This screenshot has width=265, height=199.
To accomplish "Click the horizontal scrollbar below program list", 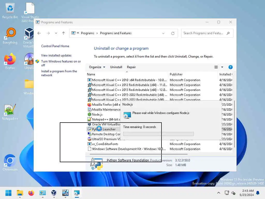I will click(139, 154).
